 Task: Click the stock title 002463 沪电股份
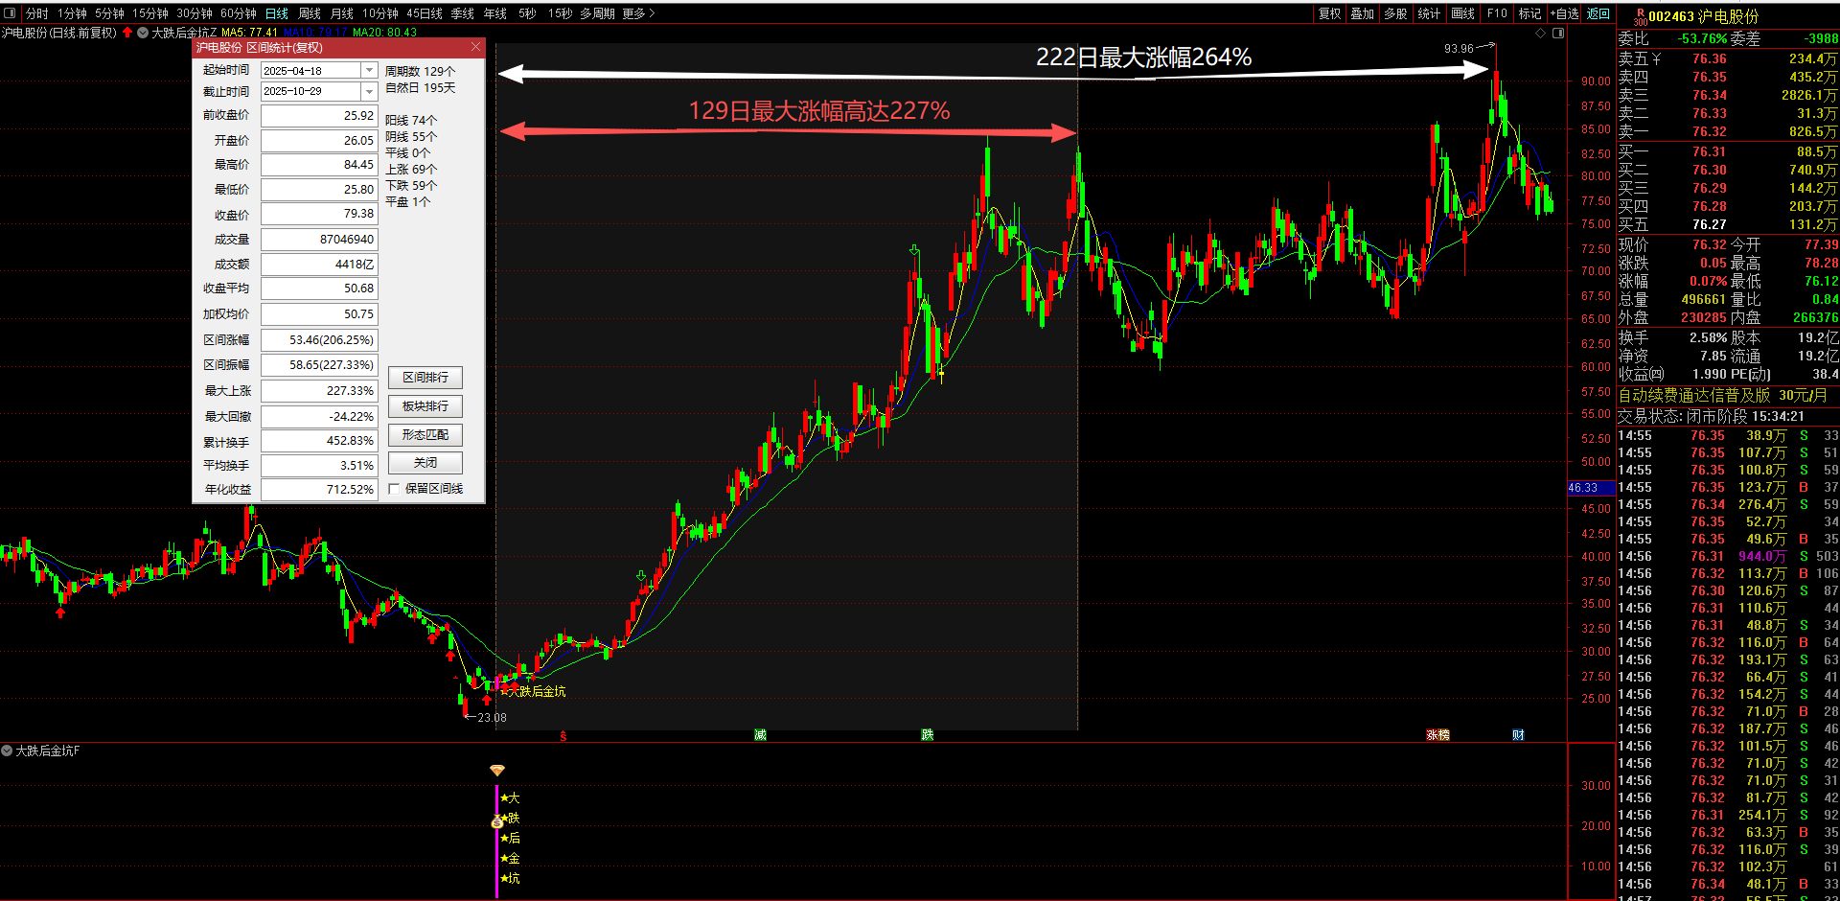1704,16
